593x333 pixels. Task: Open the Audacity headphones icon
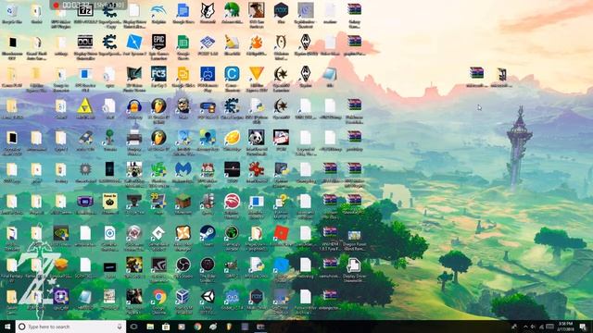(134, 106)
